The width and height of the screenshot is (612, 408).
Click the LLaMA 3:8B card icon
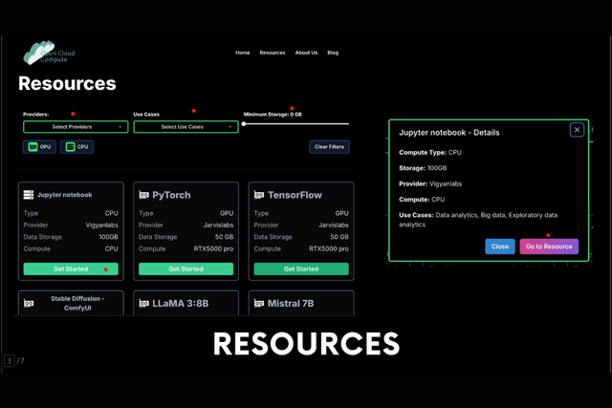[x=144, y=303]
